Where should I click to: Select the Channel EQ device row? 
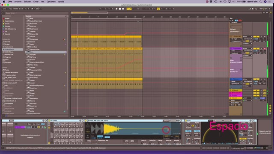[x=46, y=34]
